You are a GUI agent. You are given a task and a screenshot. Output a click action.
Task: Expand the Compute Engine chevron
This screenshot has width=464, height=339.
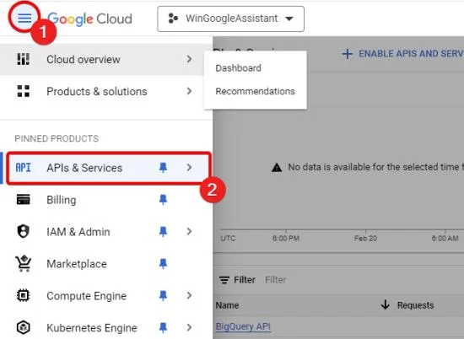coord(189,295)
